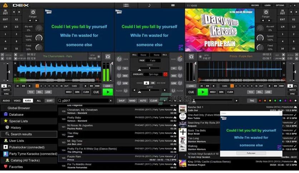Viewport: 299px width, 173px height.
Task: Click the left deck headphone cue icon
Action: click(x=108, y=56)
